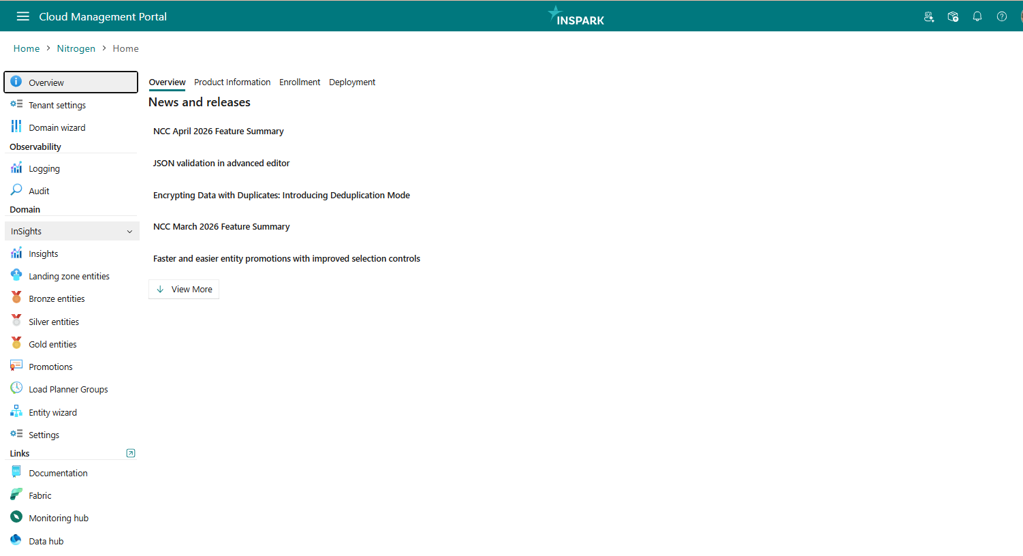Screen dimensions: 1023x556
Task: Click the open-external icon beside Links
Action: click(x=131, y=453)
